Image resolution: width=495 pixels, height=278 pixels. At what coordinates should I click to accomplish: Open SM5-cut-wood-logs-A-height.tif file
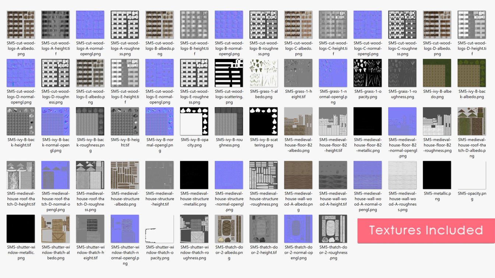[55, 25]
